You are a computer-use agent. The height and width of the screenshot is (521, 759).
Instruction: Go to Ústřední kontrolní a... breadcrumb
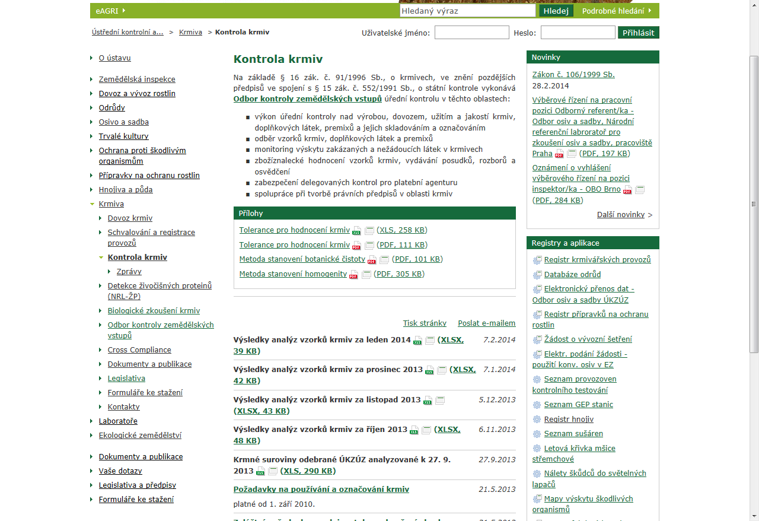coord(127,32)
